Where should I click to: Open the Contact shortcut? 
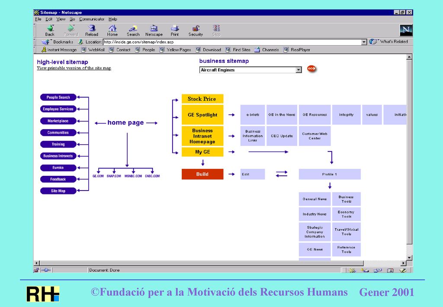click(x=120, y=50)
